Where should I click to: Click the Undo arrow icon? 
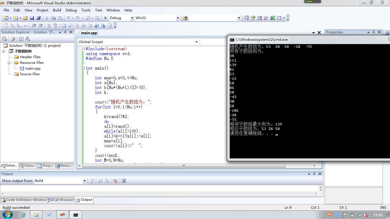(68, 18)
